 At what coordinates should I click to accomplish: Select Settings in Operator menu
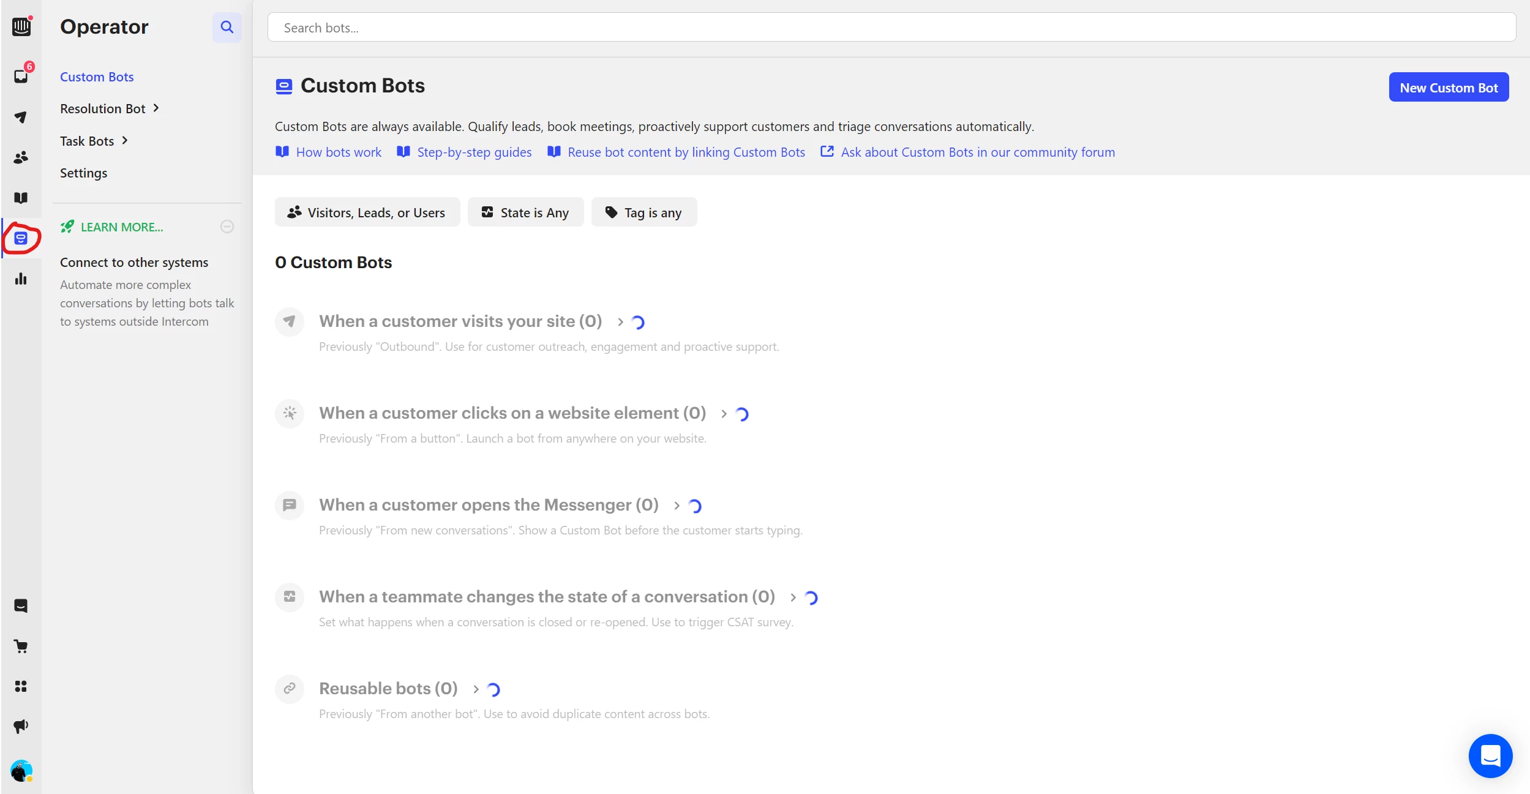(x=84, y=173)
